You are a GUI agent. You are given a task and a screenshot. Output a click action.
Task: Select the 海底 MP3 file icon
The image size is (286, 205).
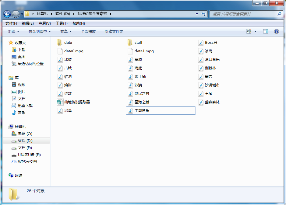click(130, 68)
